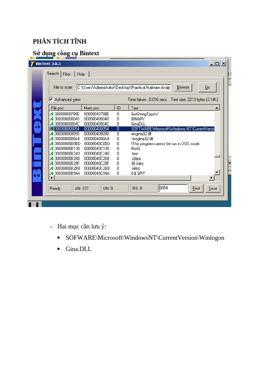Click the AN: 227 status panel
This screenshot has height=372, width=279.
pos(87,189)
